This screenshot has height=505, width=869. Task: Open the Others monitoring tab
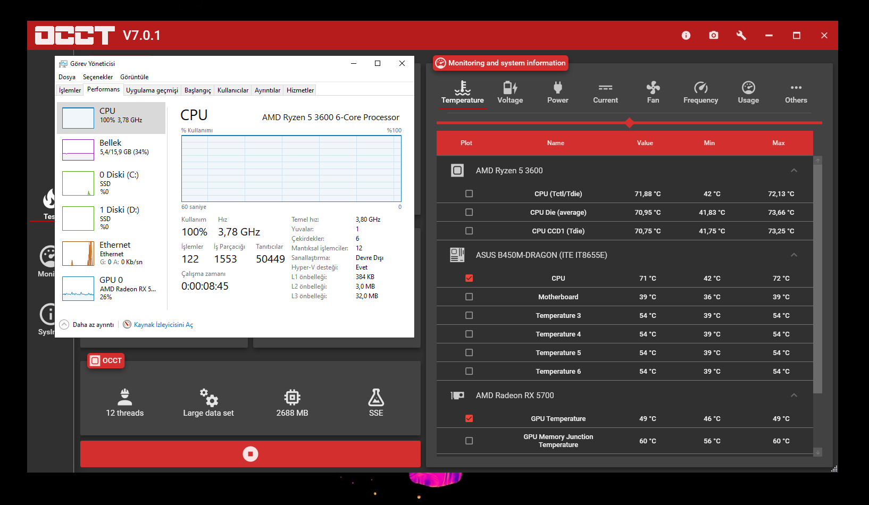(x=796, y=92)
